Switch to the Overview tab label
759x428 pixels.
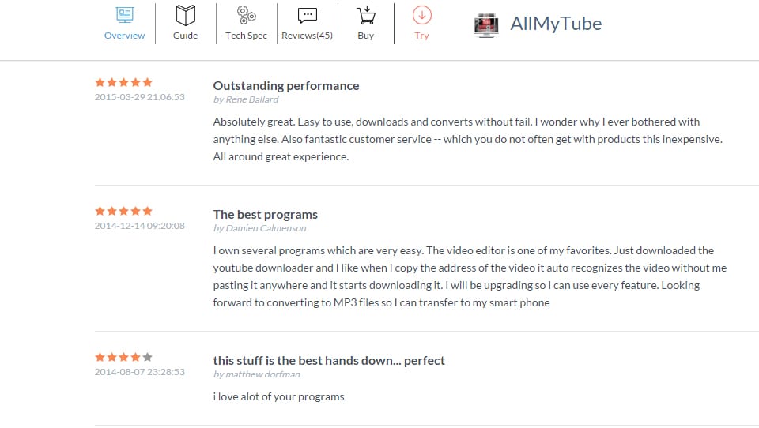124,36
